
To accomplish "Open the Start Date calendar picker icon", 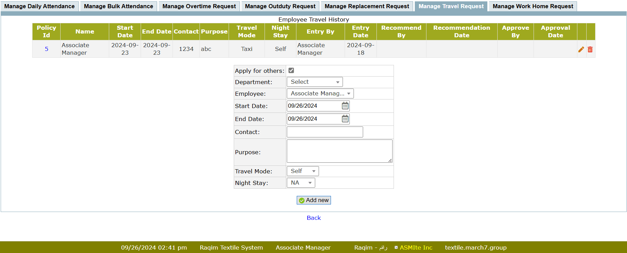I will click(x=345, y=106).
